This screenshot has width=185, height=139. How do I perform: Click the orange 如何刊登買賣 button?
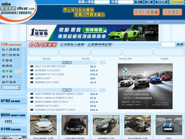(146, 12)
